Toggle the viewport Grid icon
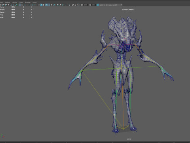The height and width of the screenshot is (143, 190). point(20,5)
